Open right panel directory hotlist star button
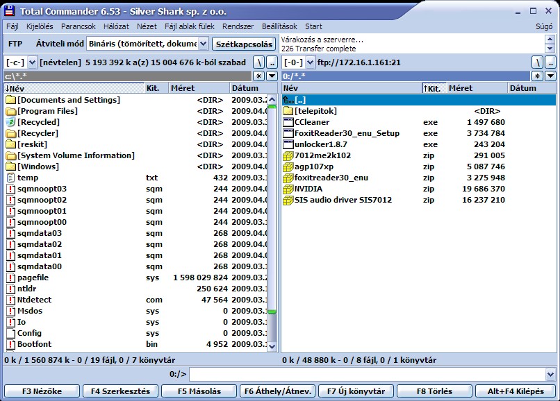560x401 pixels. (x=537, y=76)
